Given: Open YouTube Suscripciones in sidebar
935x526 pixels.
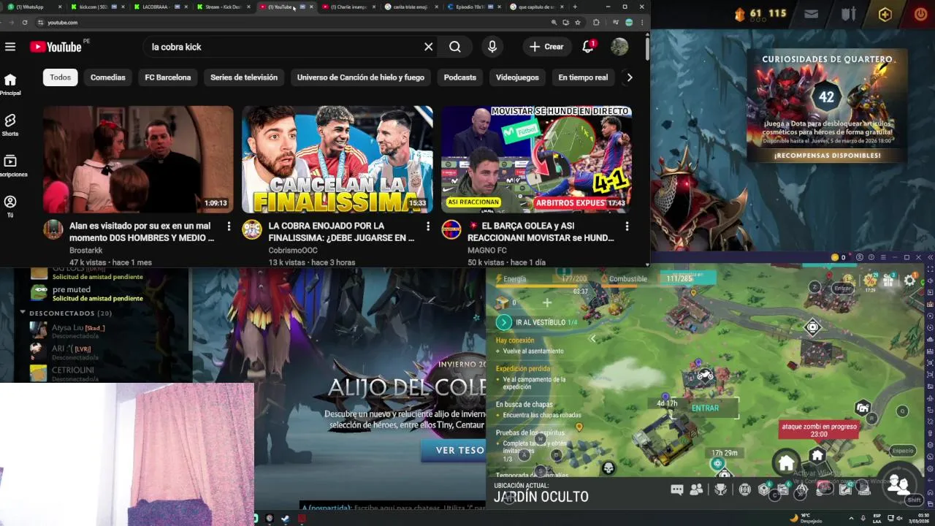Looking at the screenshot, I should [x=12, y=166].
